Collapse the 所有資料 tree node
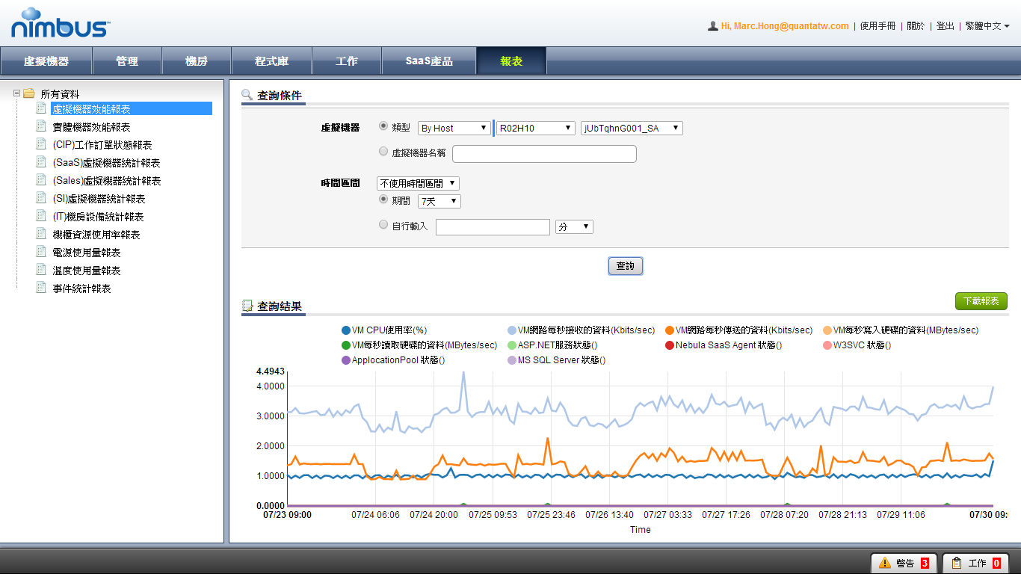Viewport: 1021px width, 574px height. tap(17, 93)
